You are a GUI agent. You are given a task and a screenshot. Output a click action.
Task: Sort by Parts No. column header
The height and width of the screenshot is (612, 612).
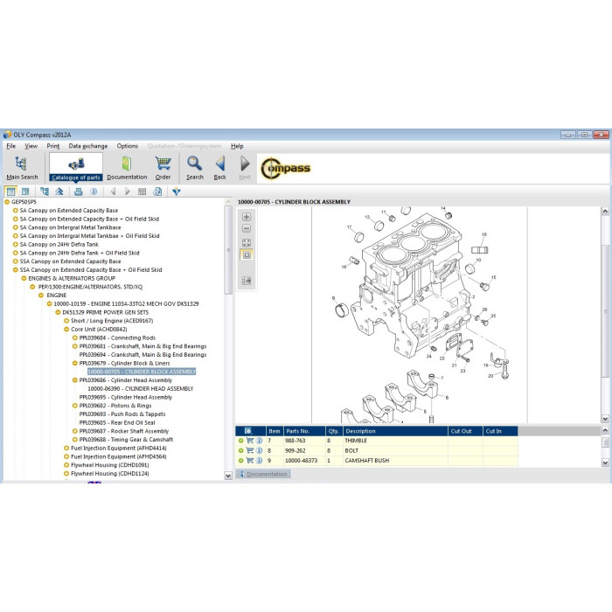tap(304, 431)
